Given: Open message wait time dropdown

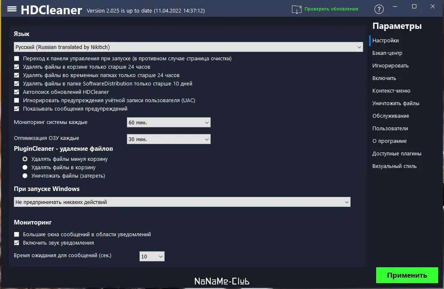Looking at the screenshot, I should (x=152, y=256).
